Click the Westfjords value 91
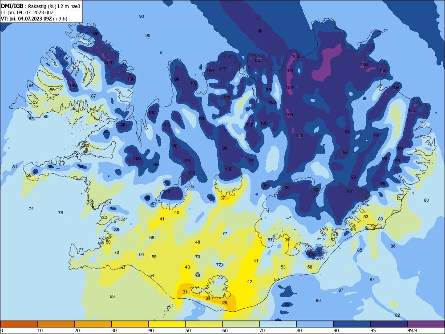This screenshot has width=445, height=334. [x=31, y=86]
